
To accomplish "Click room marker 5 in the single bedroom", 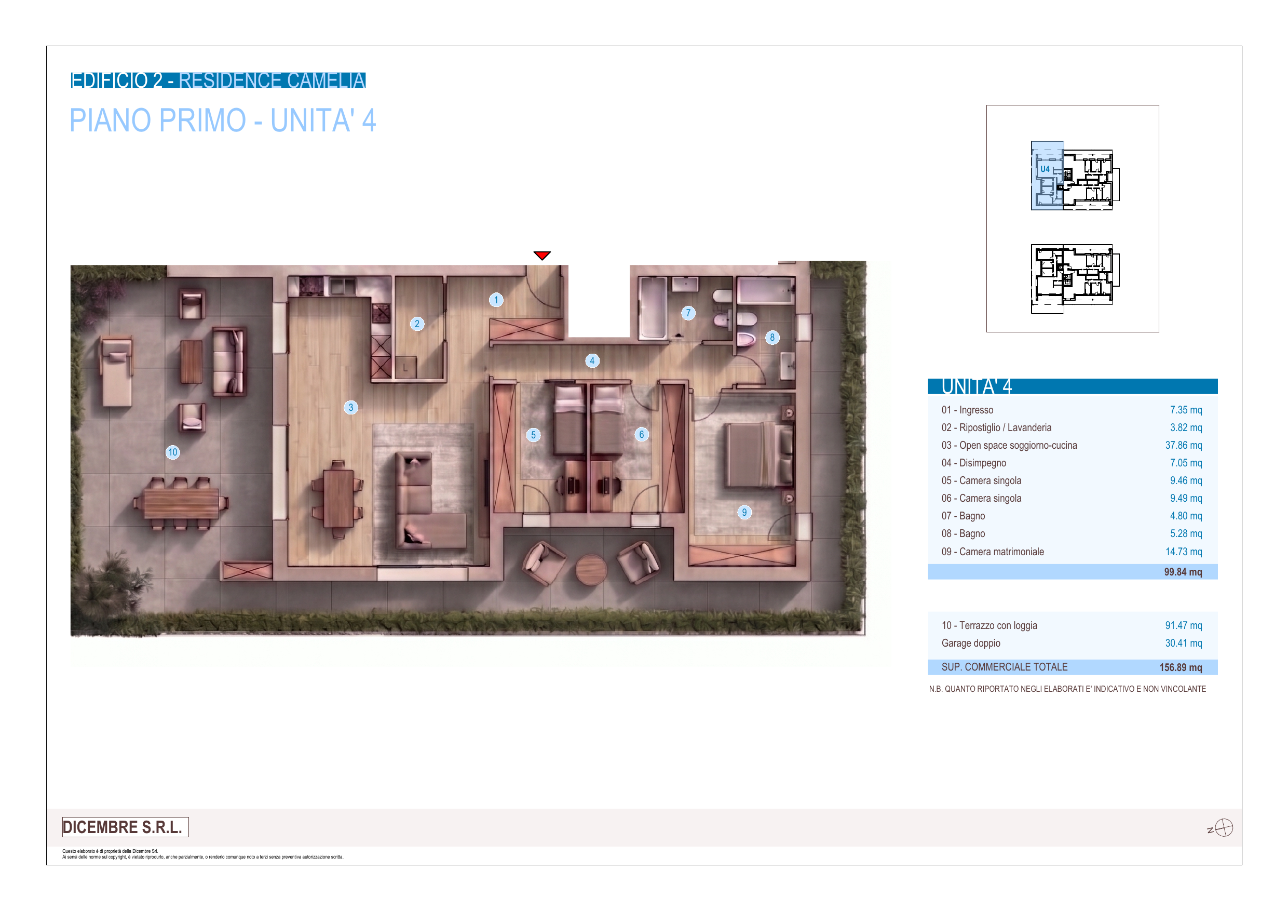I will (534, 435).
